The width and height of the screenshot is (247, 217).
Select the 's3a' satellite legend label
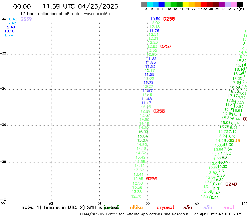point(188,207)
